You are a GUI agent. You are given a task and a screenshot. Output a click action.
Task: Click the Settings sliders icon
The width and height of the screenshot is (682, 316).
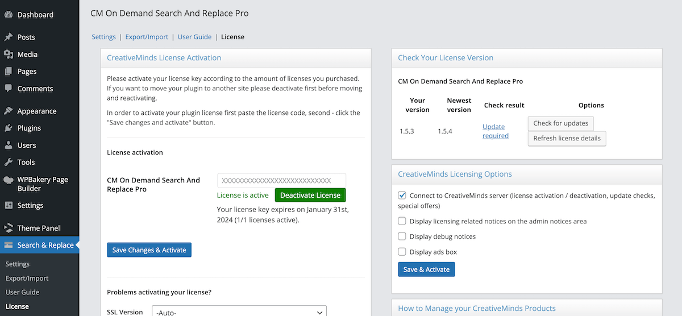coord(9,206)
